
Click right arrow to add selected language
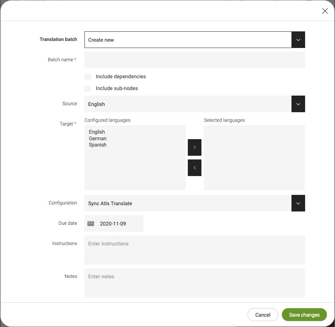pos(194,147)
